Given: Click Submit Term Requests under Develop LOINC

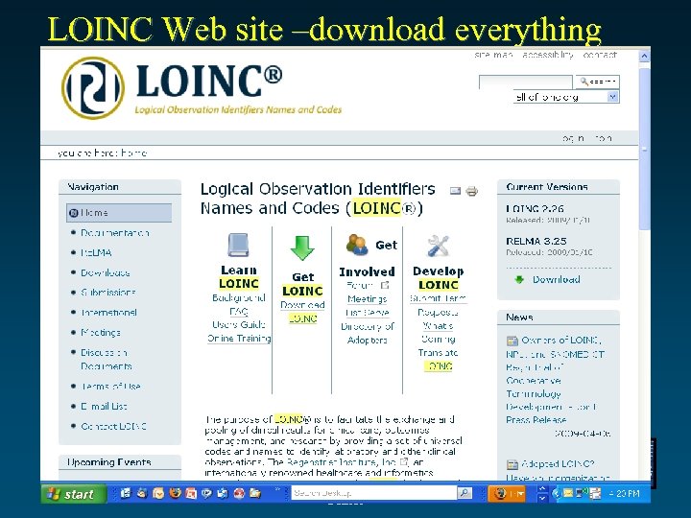Looking at the screenshot, I should (x=438, y=305).
